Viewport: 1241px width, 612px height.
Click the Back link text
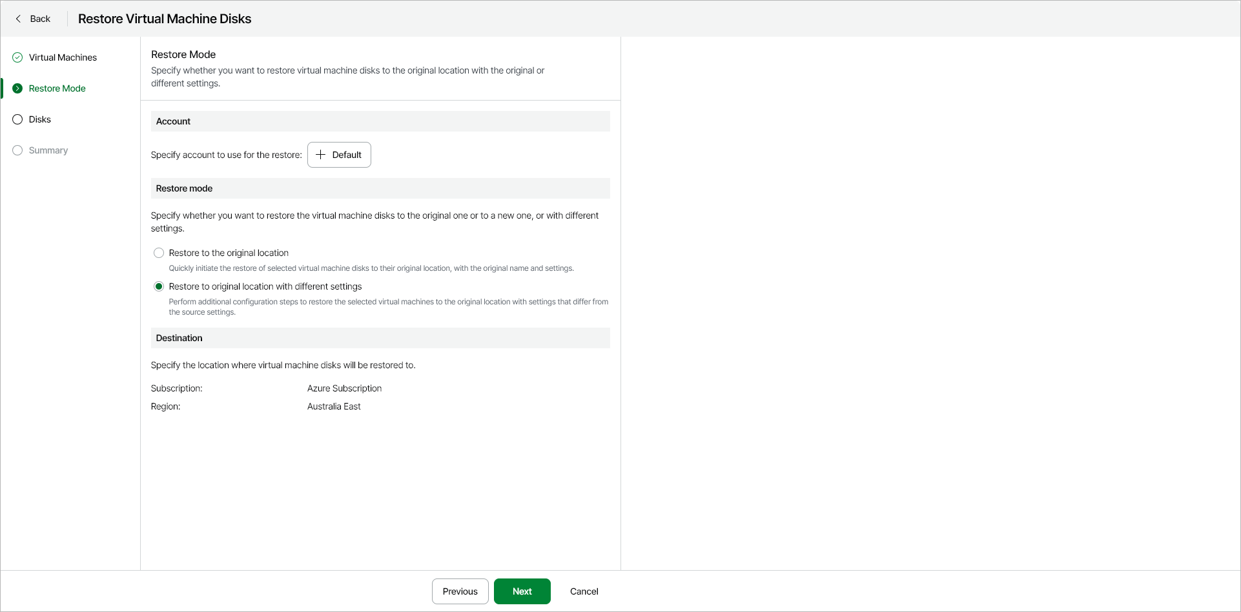coord(40,19)
